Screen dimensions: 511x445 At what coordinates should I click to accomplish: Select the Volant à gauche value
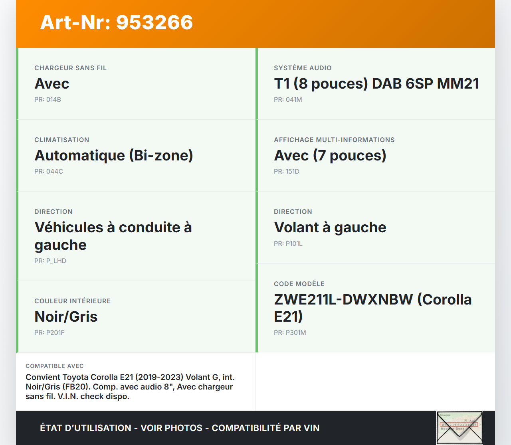click(x=330, y=227)
